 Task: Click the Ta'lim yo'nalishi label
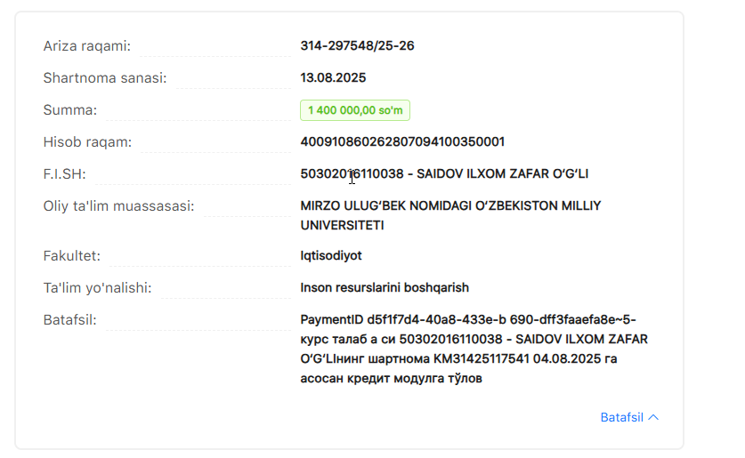[x=97, y=287]
